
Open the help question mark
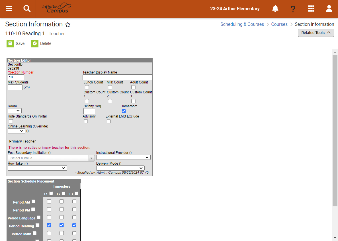(x=293, y=9)
